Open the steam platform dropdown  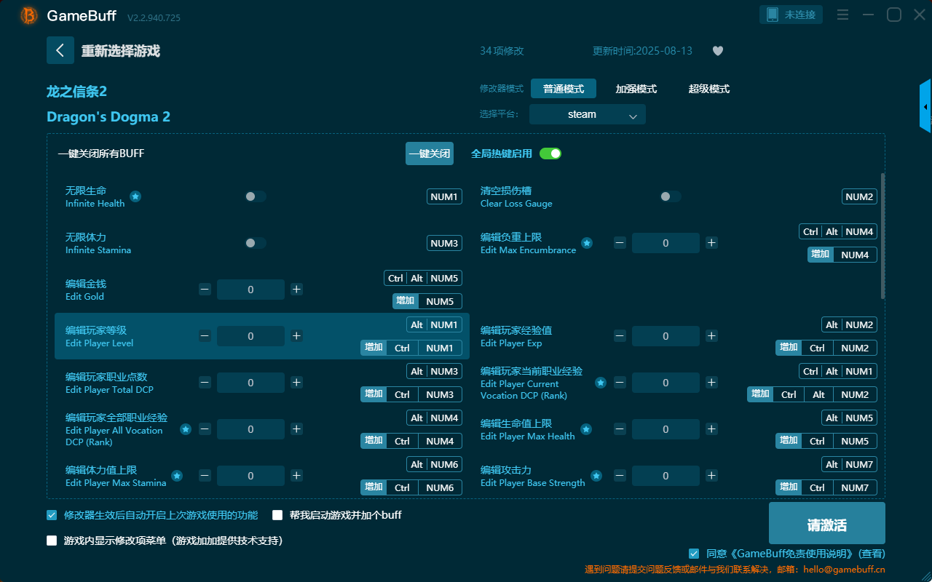[x=588, y=114]
